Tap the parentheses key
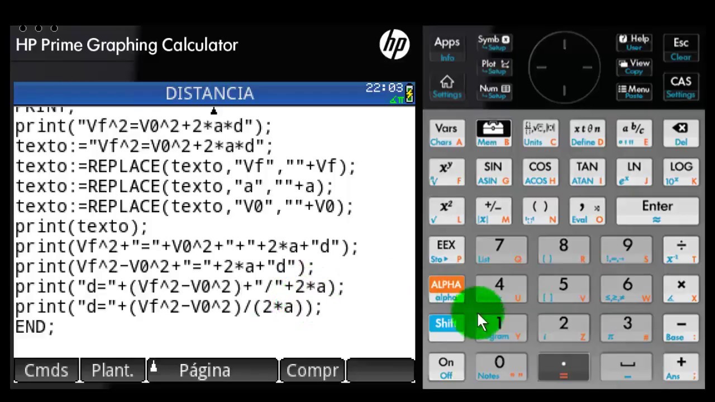Screen dimensions: 715x402 pyautogui.click(x=540, y=212)
